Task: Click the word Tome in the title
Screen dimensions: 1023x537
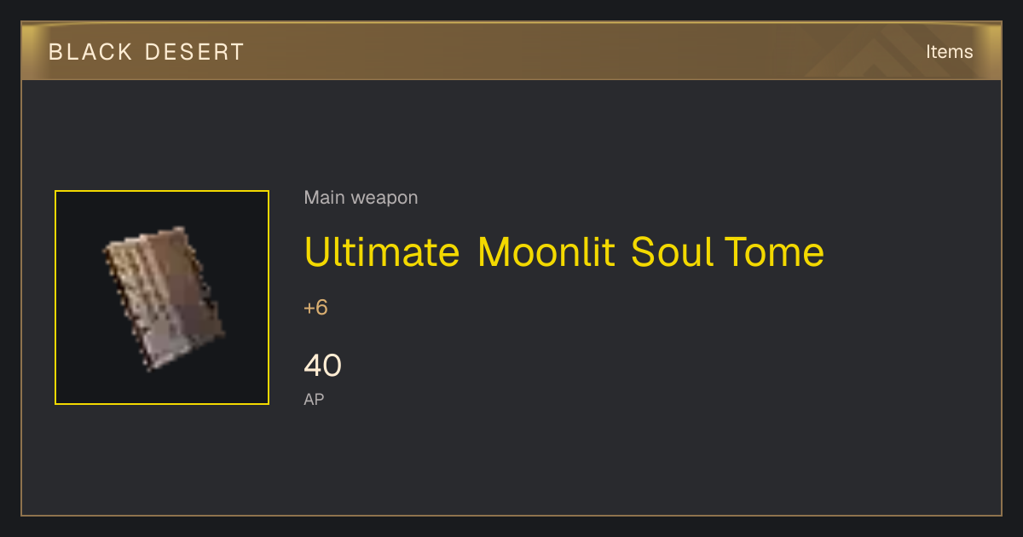Action: [x=774, y=252]
